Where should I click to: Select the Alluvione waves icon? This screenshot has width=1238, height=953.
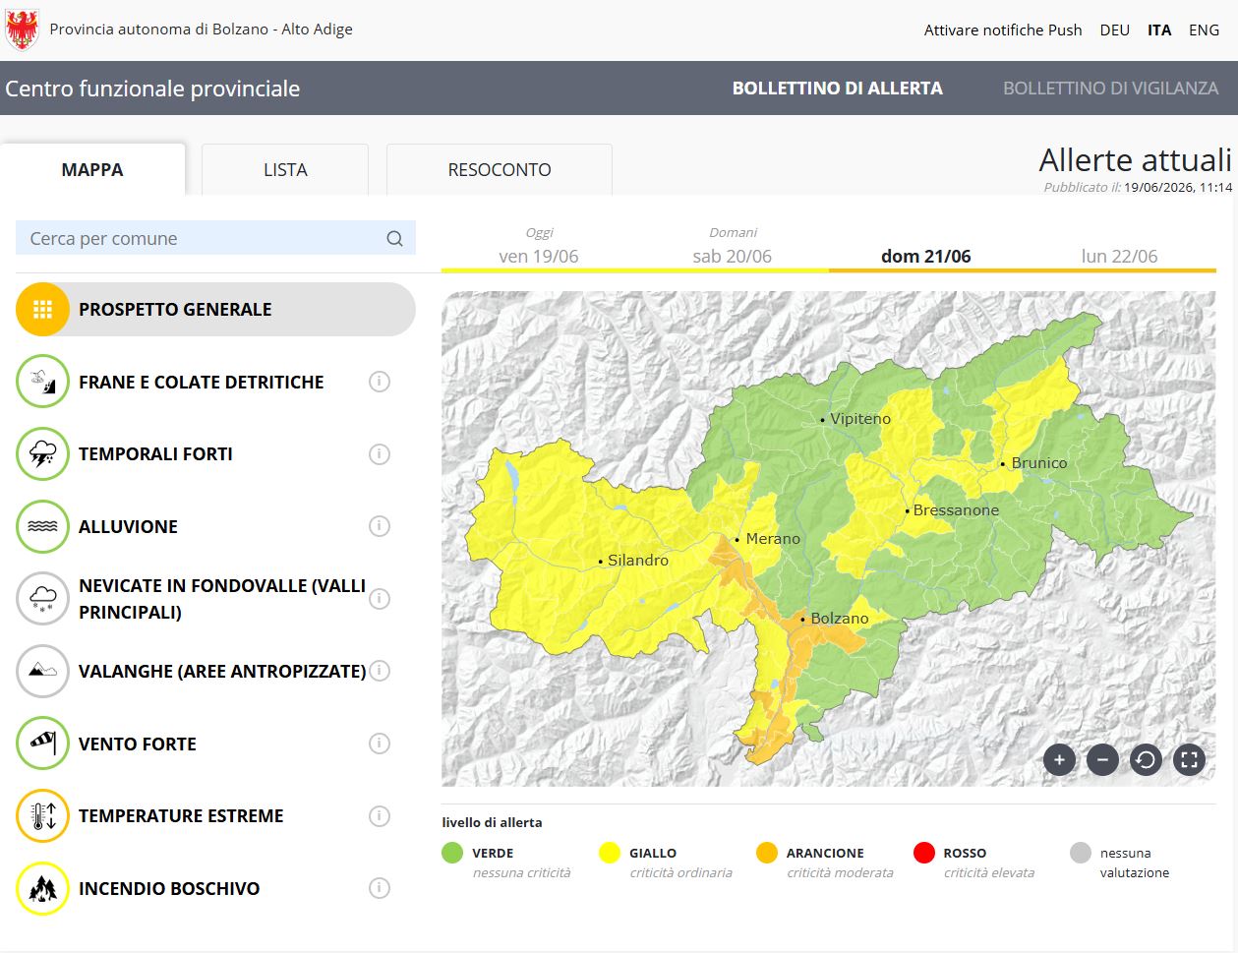tap(42, 526)
